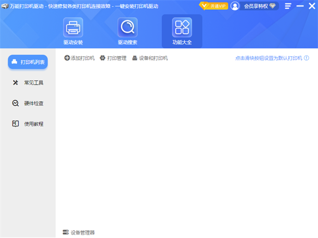Image resolution: width=318 pixels, height=238 pixels.
Task: Open 设备管理器 at the bottom
Action: click(79, 232)
